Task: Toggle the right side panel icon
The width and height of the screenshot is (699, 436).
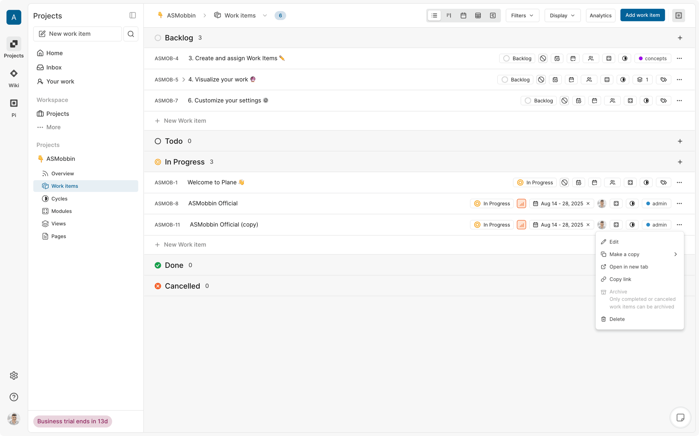Action: point(679,16)
